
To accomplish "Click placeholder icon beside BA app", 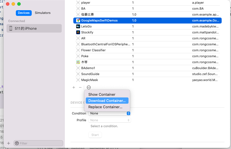I will (x=78, y=8).
